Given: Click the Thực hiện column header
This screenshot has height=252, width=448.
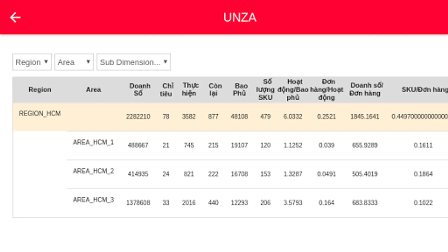Looking at the screenshot, I should click(x=190, y=89).
